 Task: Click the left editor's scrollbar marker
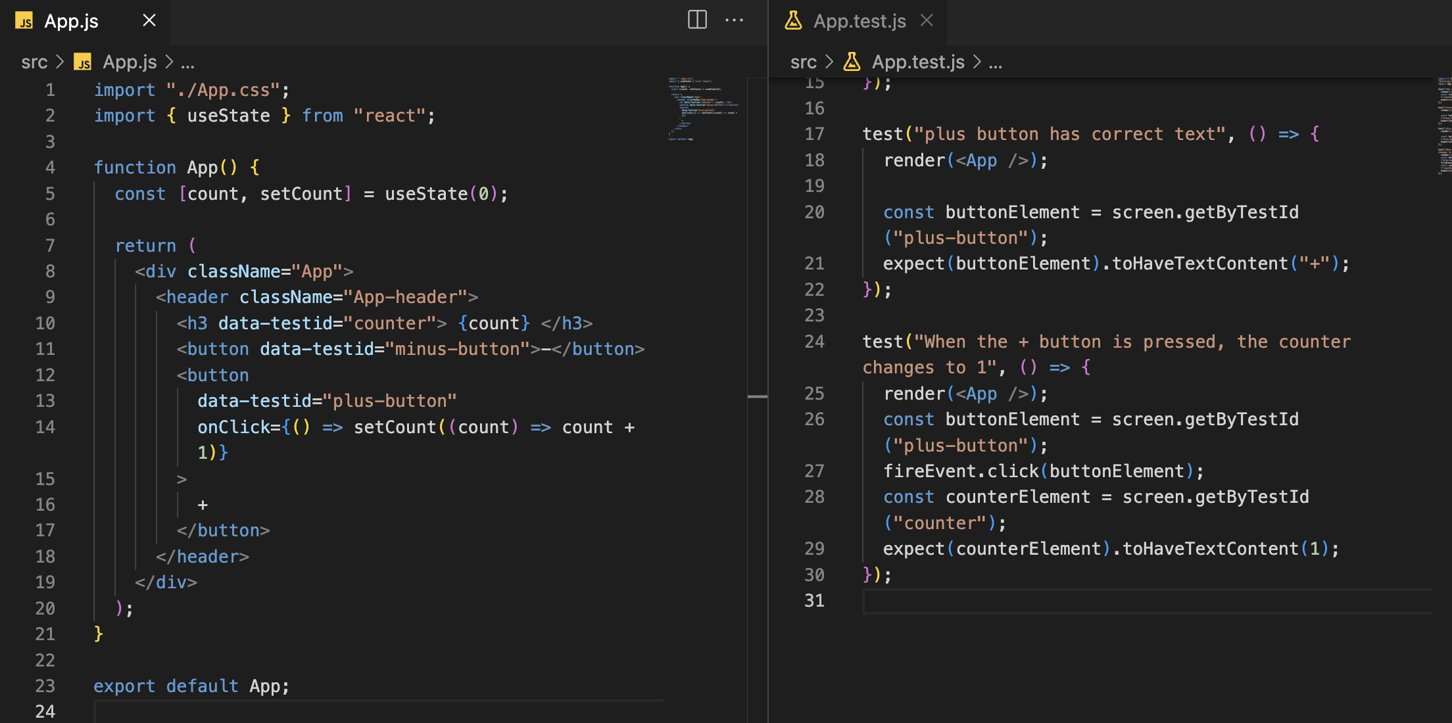pos(757,396)
